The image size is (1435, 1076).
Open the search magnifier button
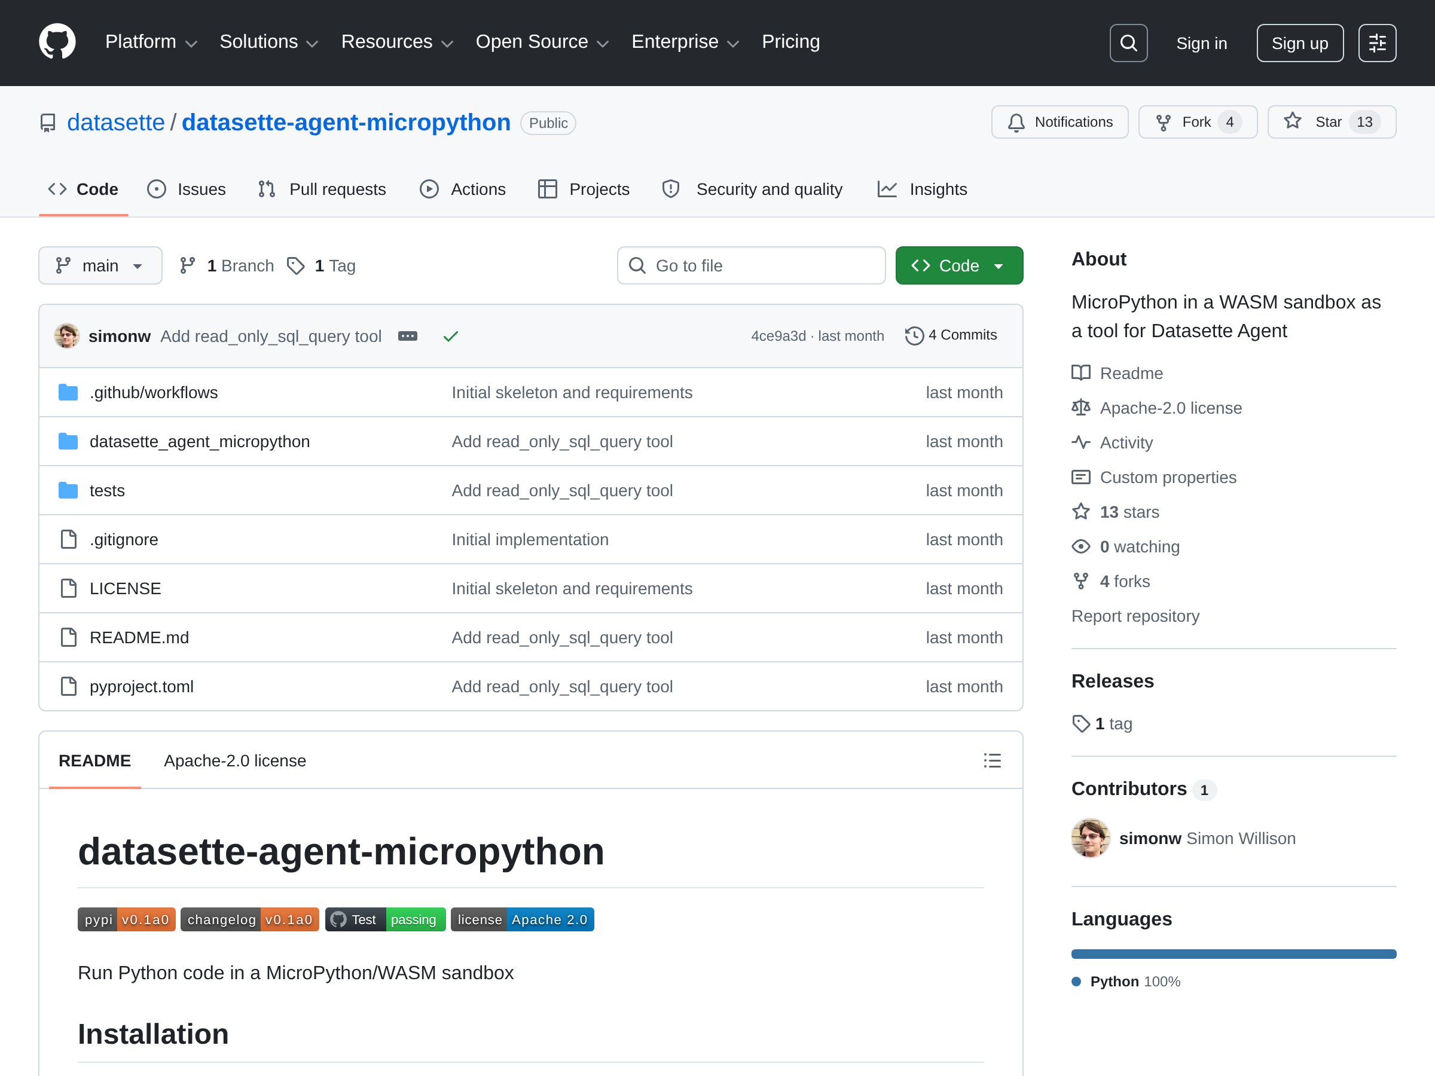1128,43
